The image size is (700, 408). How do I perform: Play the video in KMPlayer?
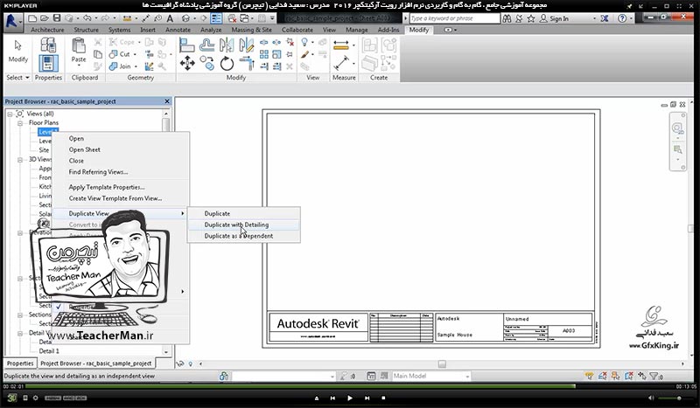[350, 398]
